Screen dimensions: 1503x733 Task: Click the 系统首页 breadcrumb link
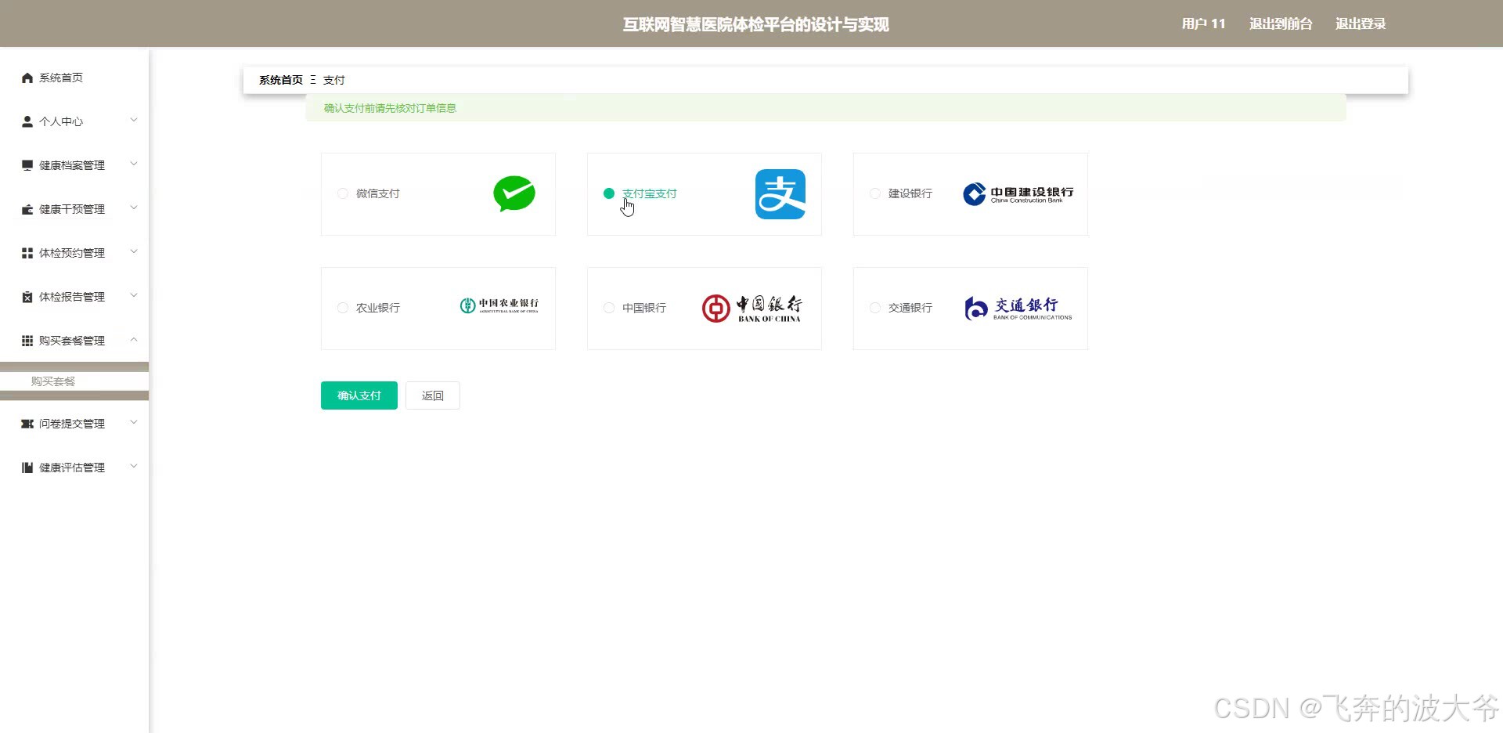click(281, 80)
